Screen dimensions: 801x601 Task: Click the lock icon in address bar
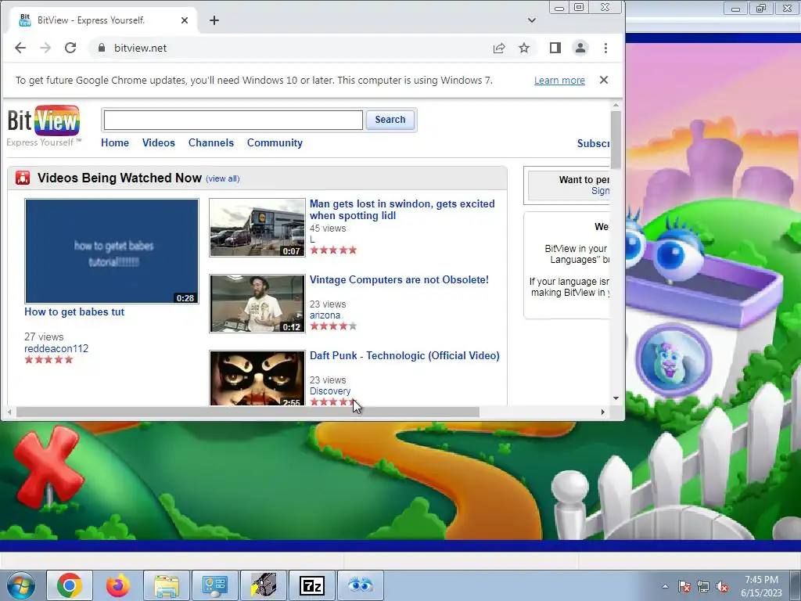(x=102, y=48)
